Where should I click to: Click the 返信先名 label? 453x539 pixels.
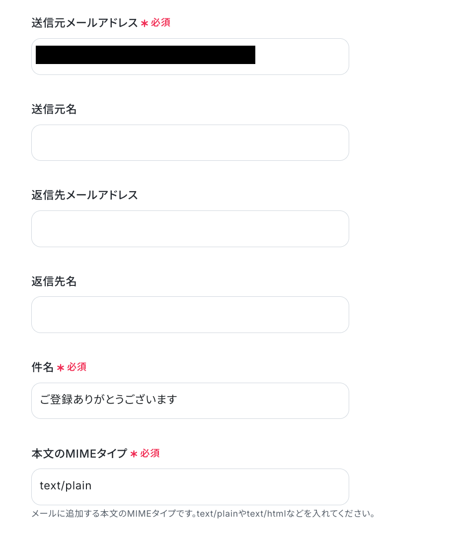(x=54, y=281)
